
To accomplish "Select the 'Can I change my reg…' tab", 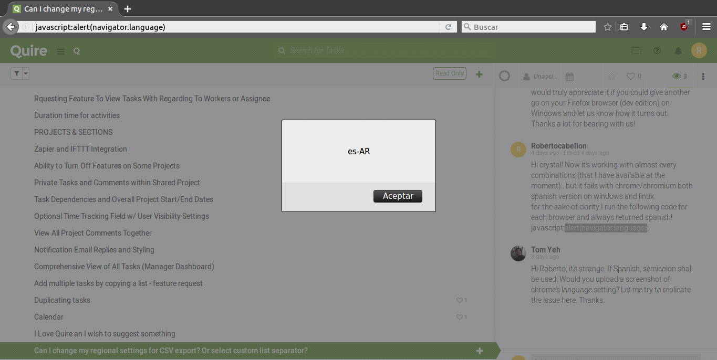I will (x=64, y=9).
